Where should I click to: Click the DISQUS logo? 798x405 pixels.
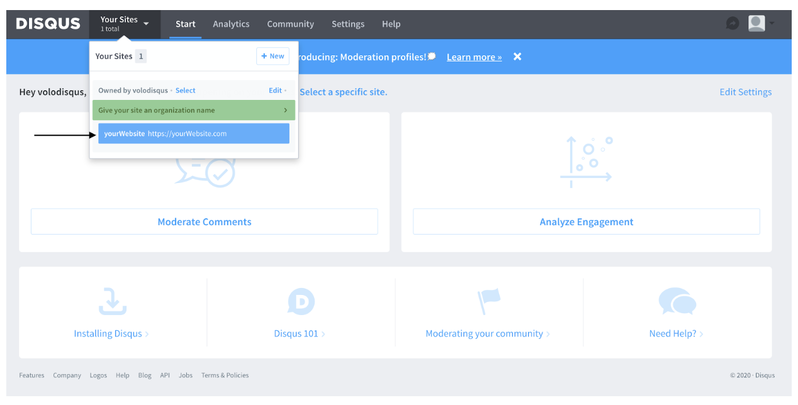[x=48, y=24]
